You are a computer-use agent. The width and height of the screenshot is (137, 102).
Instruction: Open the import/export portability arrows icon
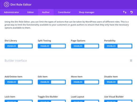pos(125,12)
